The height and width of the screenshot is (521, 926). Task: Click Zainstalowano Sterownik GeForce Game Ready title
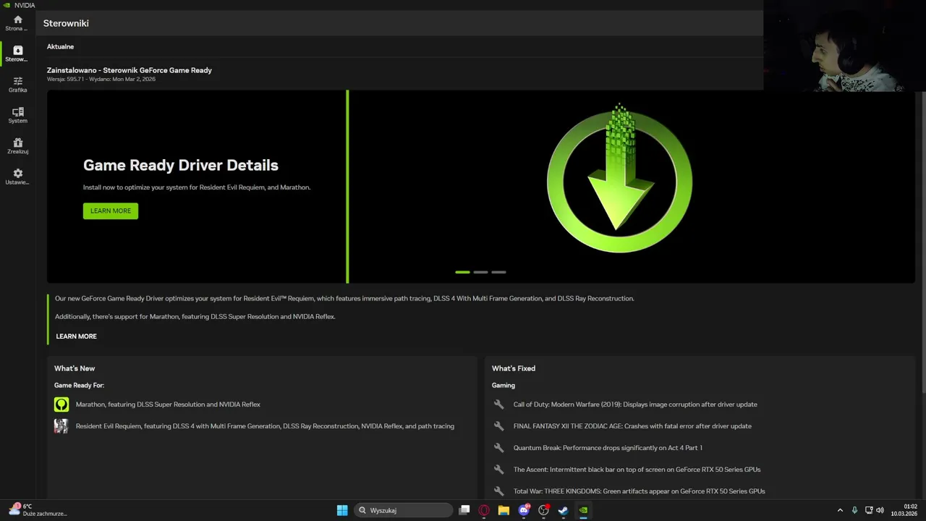click(129, 70)
